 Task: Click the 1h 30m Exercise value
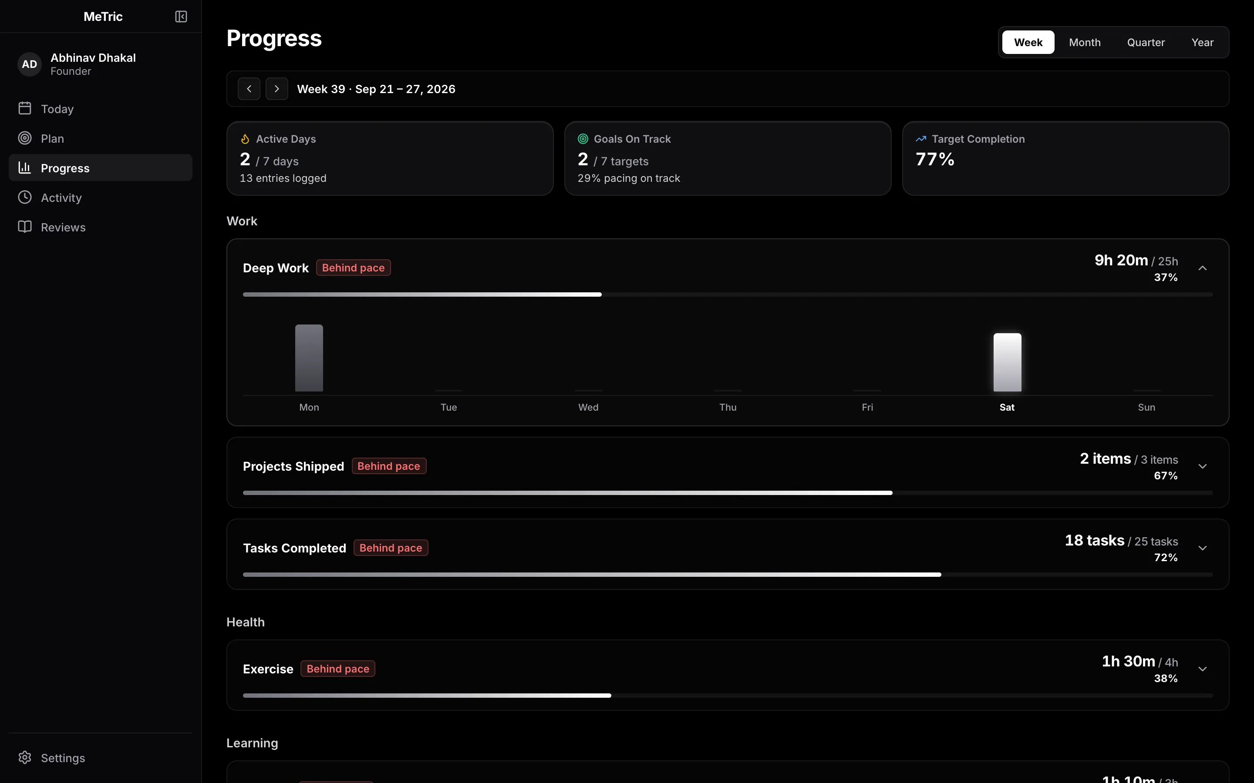tap(1128, 661)
